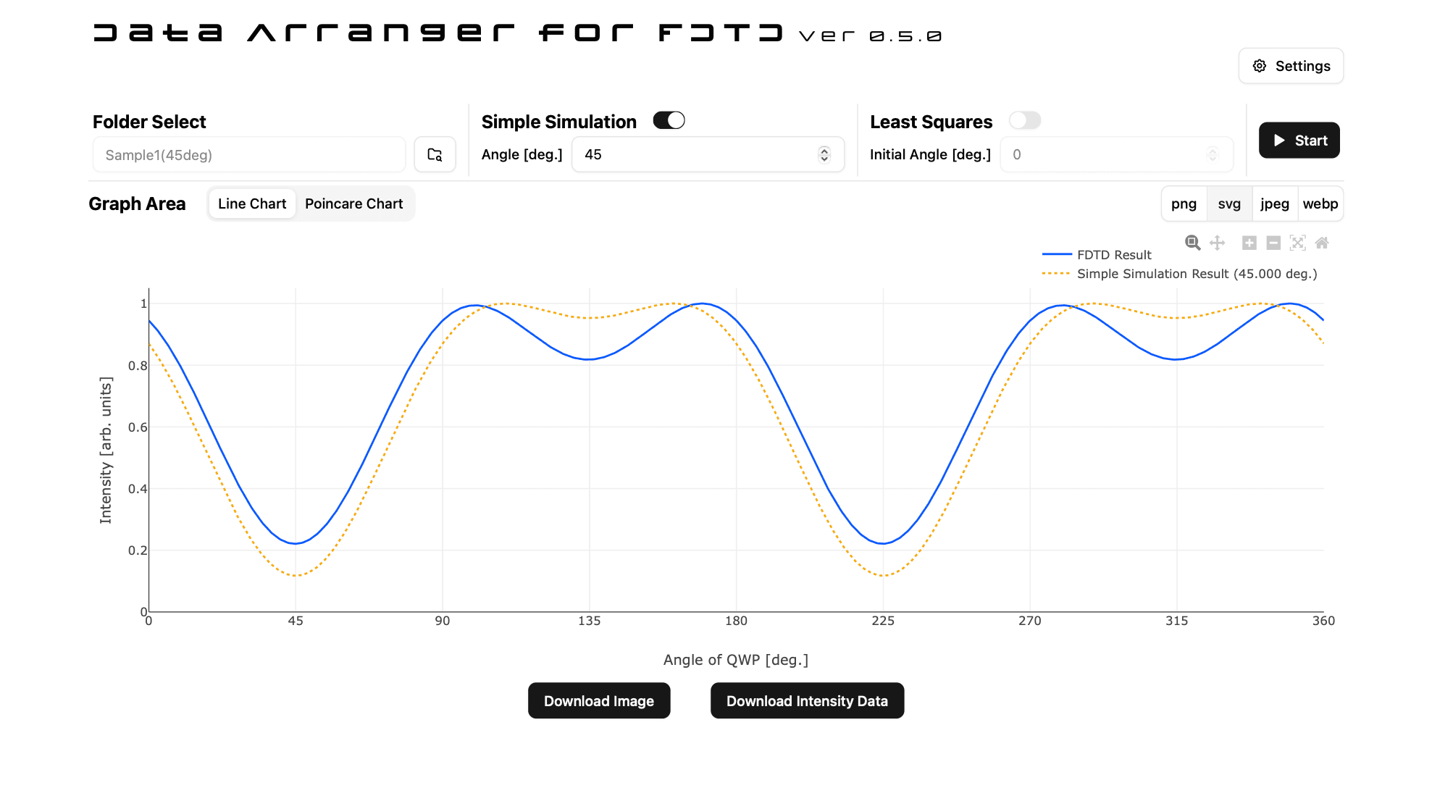This screenshot has height=788, width=1432.
Task: Click the chart zoom in plus icon
Action: click(x=1249, y=243)
